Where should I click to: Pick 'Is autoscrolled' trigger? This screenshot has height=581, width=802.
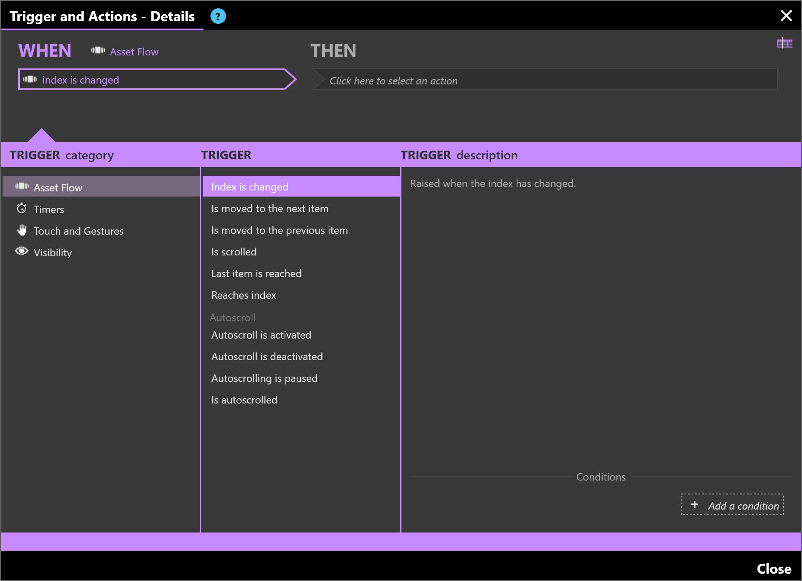[x=244, y=400]
